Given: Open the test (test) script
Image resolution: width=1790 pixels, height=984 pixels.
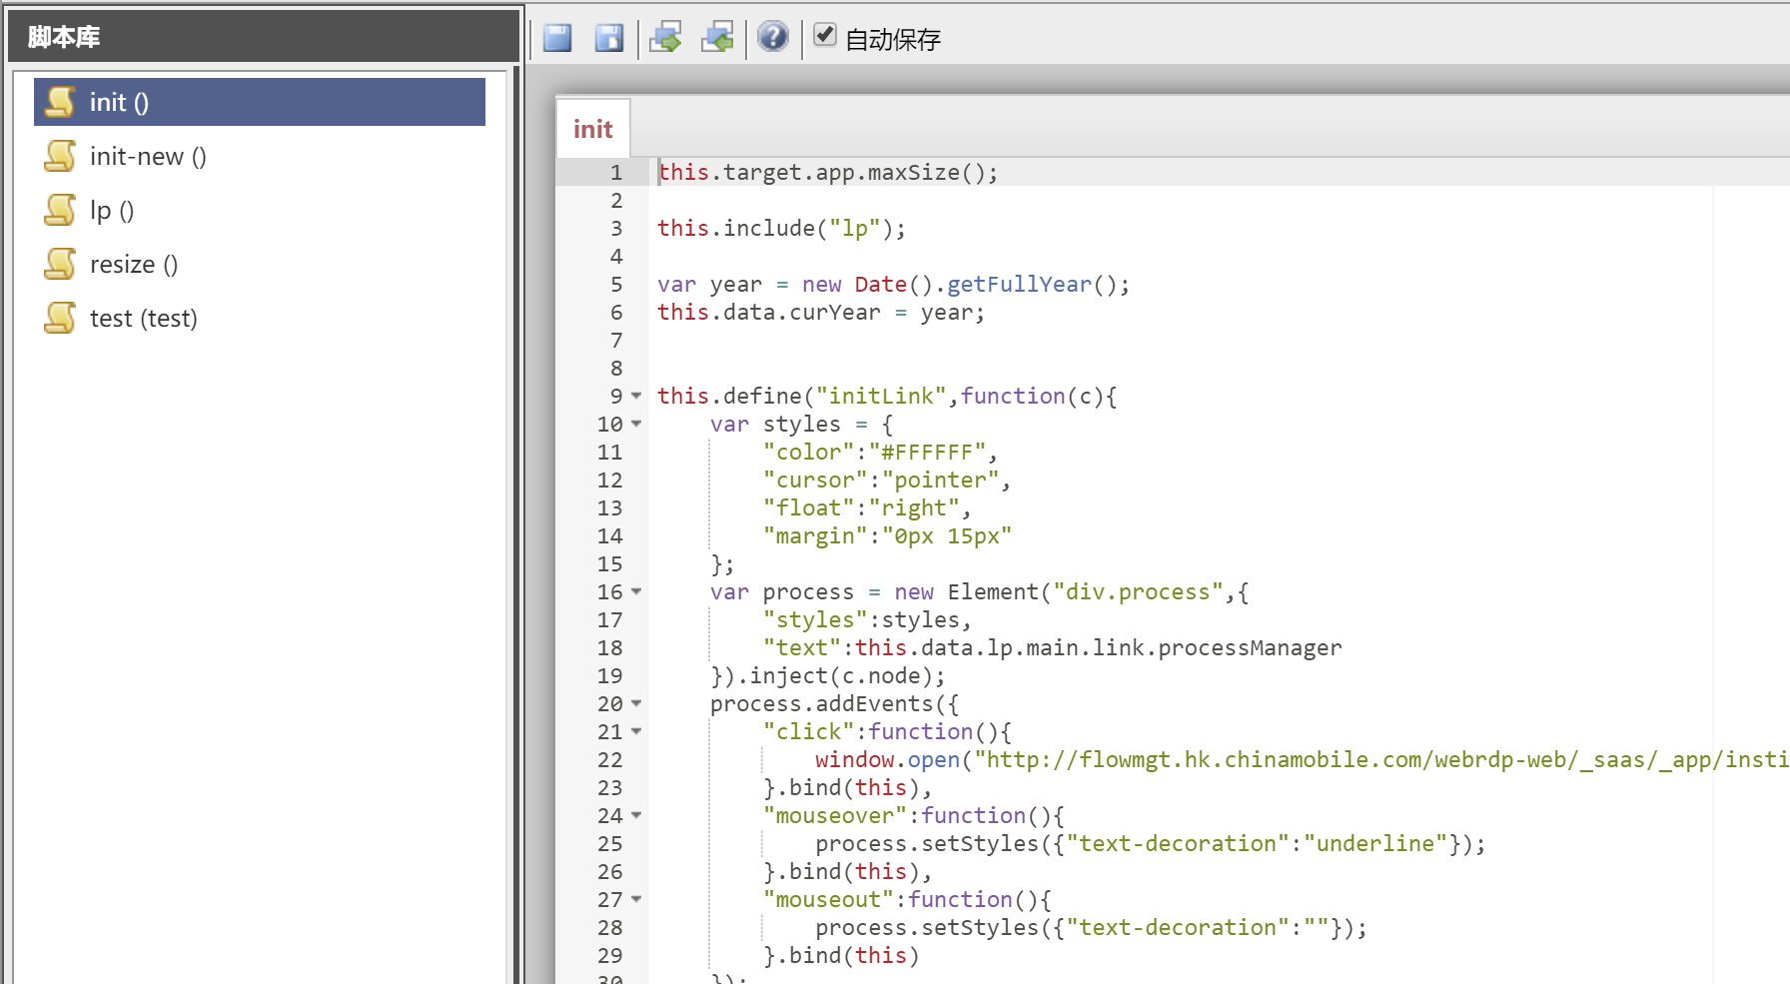Looking at the screenshot, I should click(144, 318).
